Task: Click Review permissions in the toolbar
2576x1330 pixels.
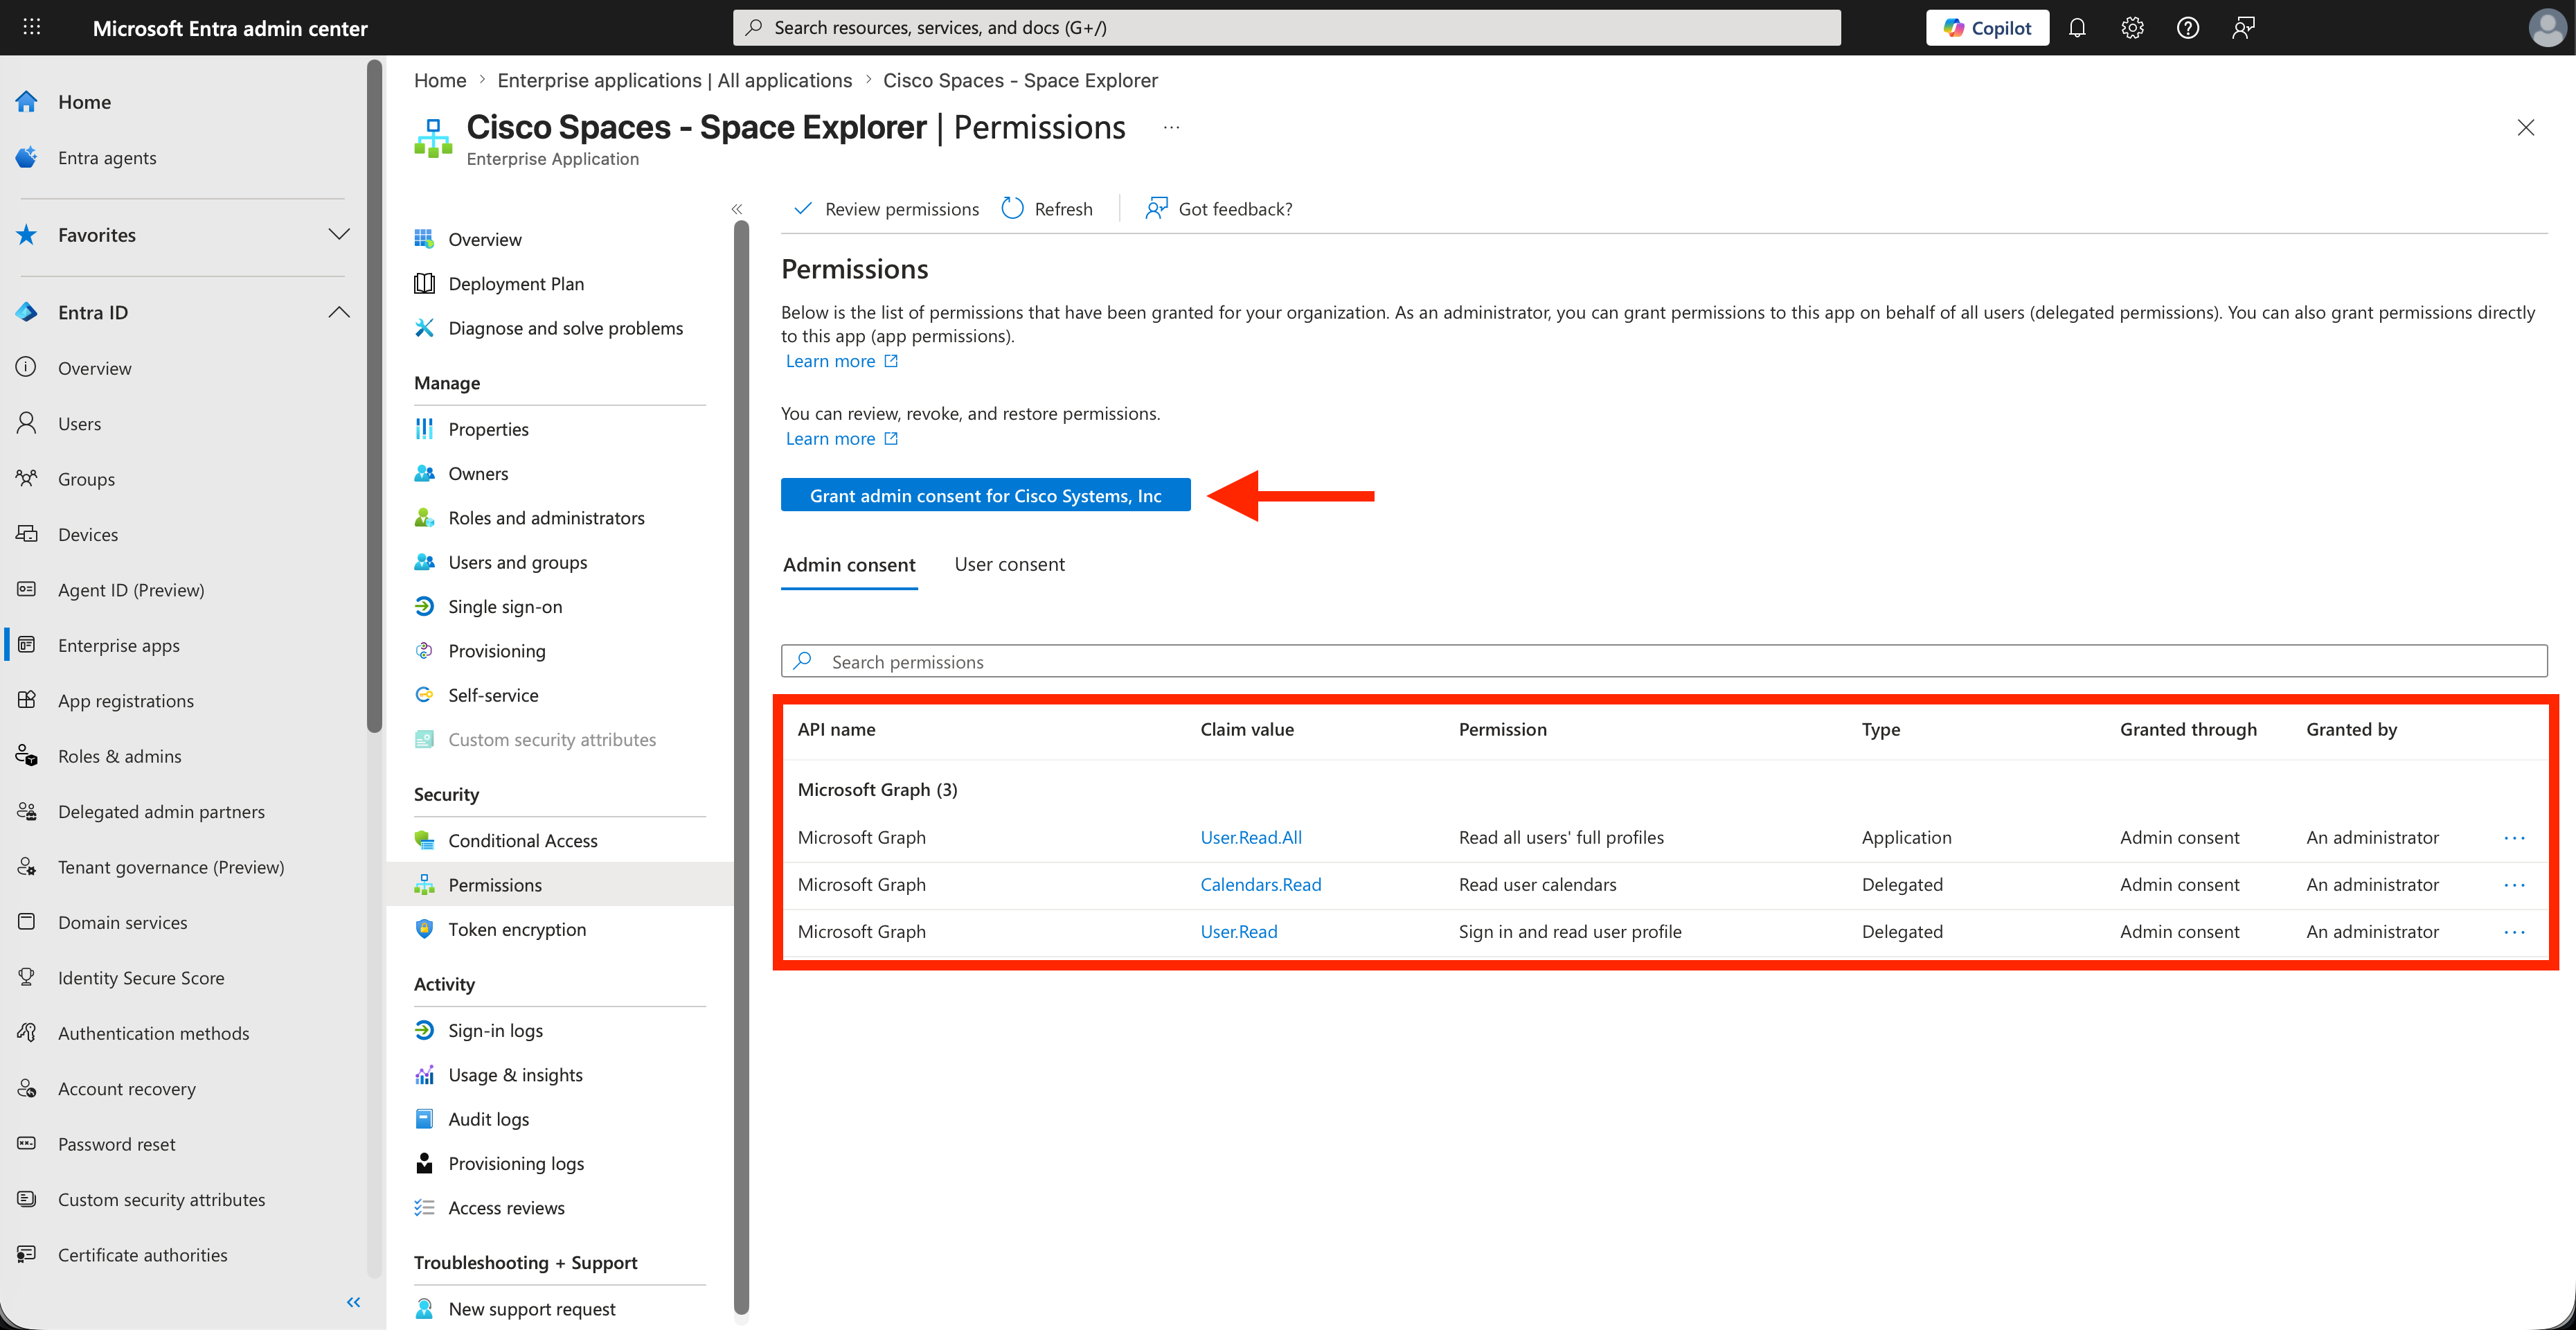Action: pyautogui.click(x=886, y=209)
